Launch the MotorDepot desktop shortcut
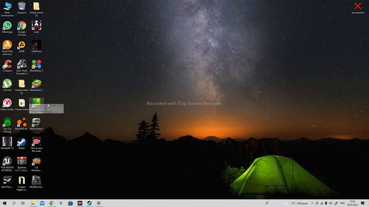 36,124
